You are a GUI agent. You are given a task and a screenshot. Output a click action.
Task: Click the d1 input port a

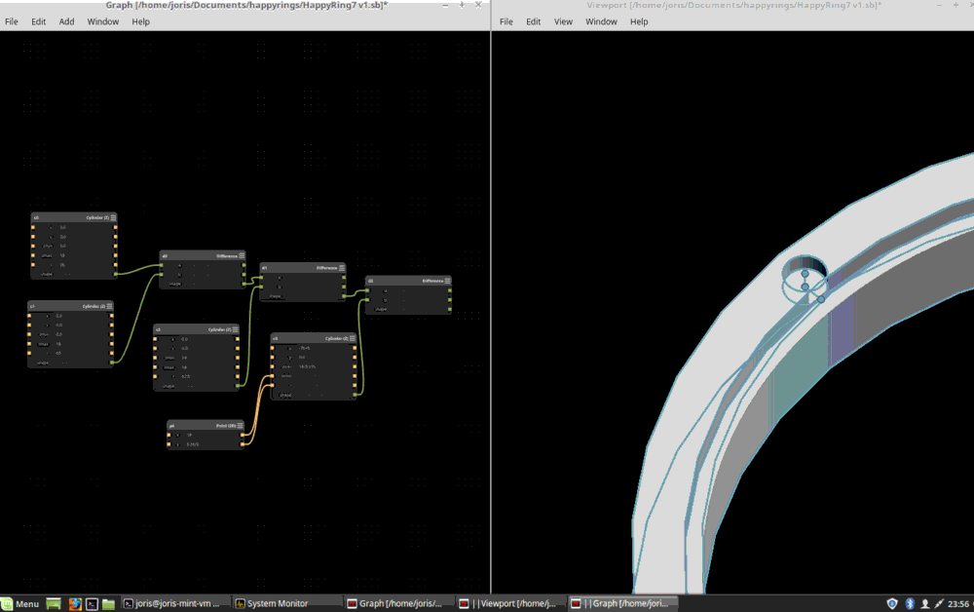[x=261, y=278]
